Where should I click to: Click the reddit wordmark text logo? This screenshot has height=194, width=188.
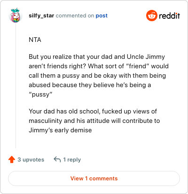point(169,16)
